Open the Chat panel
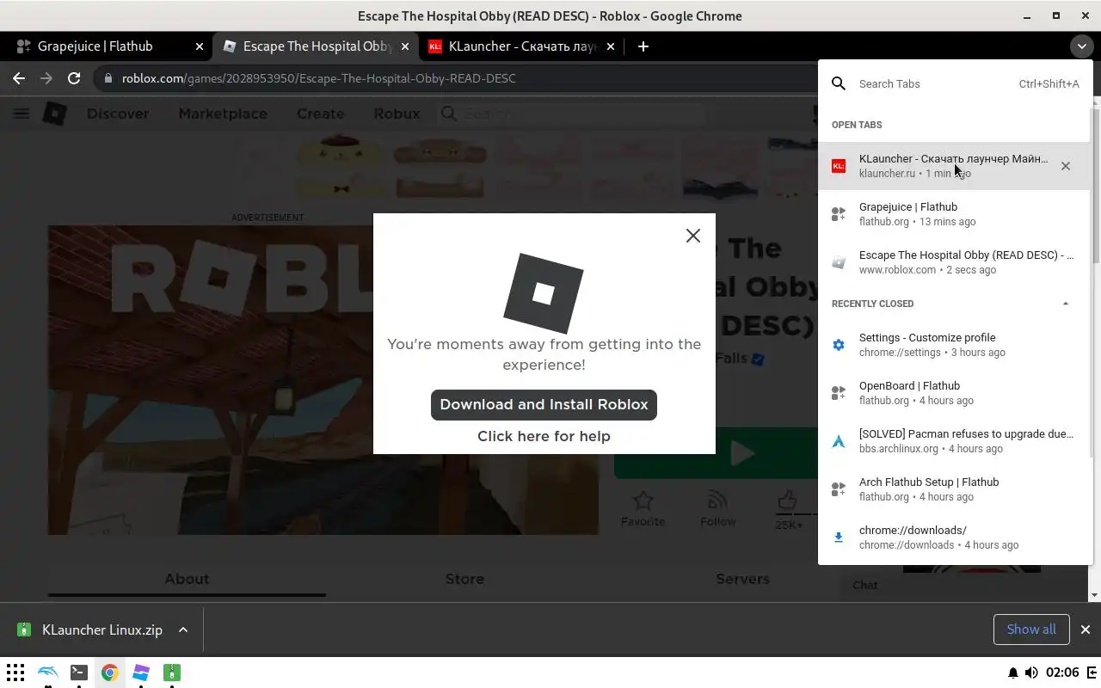Screen dimensions: 1101x688 (865, 585)
